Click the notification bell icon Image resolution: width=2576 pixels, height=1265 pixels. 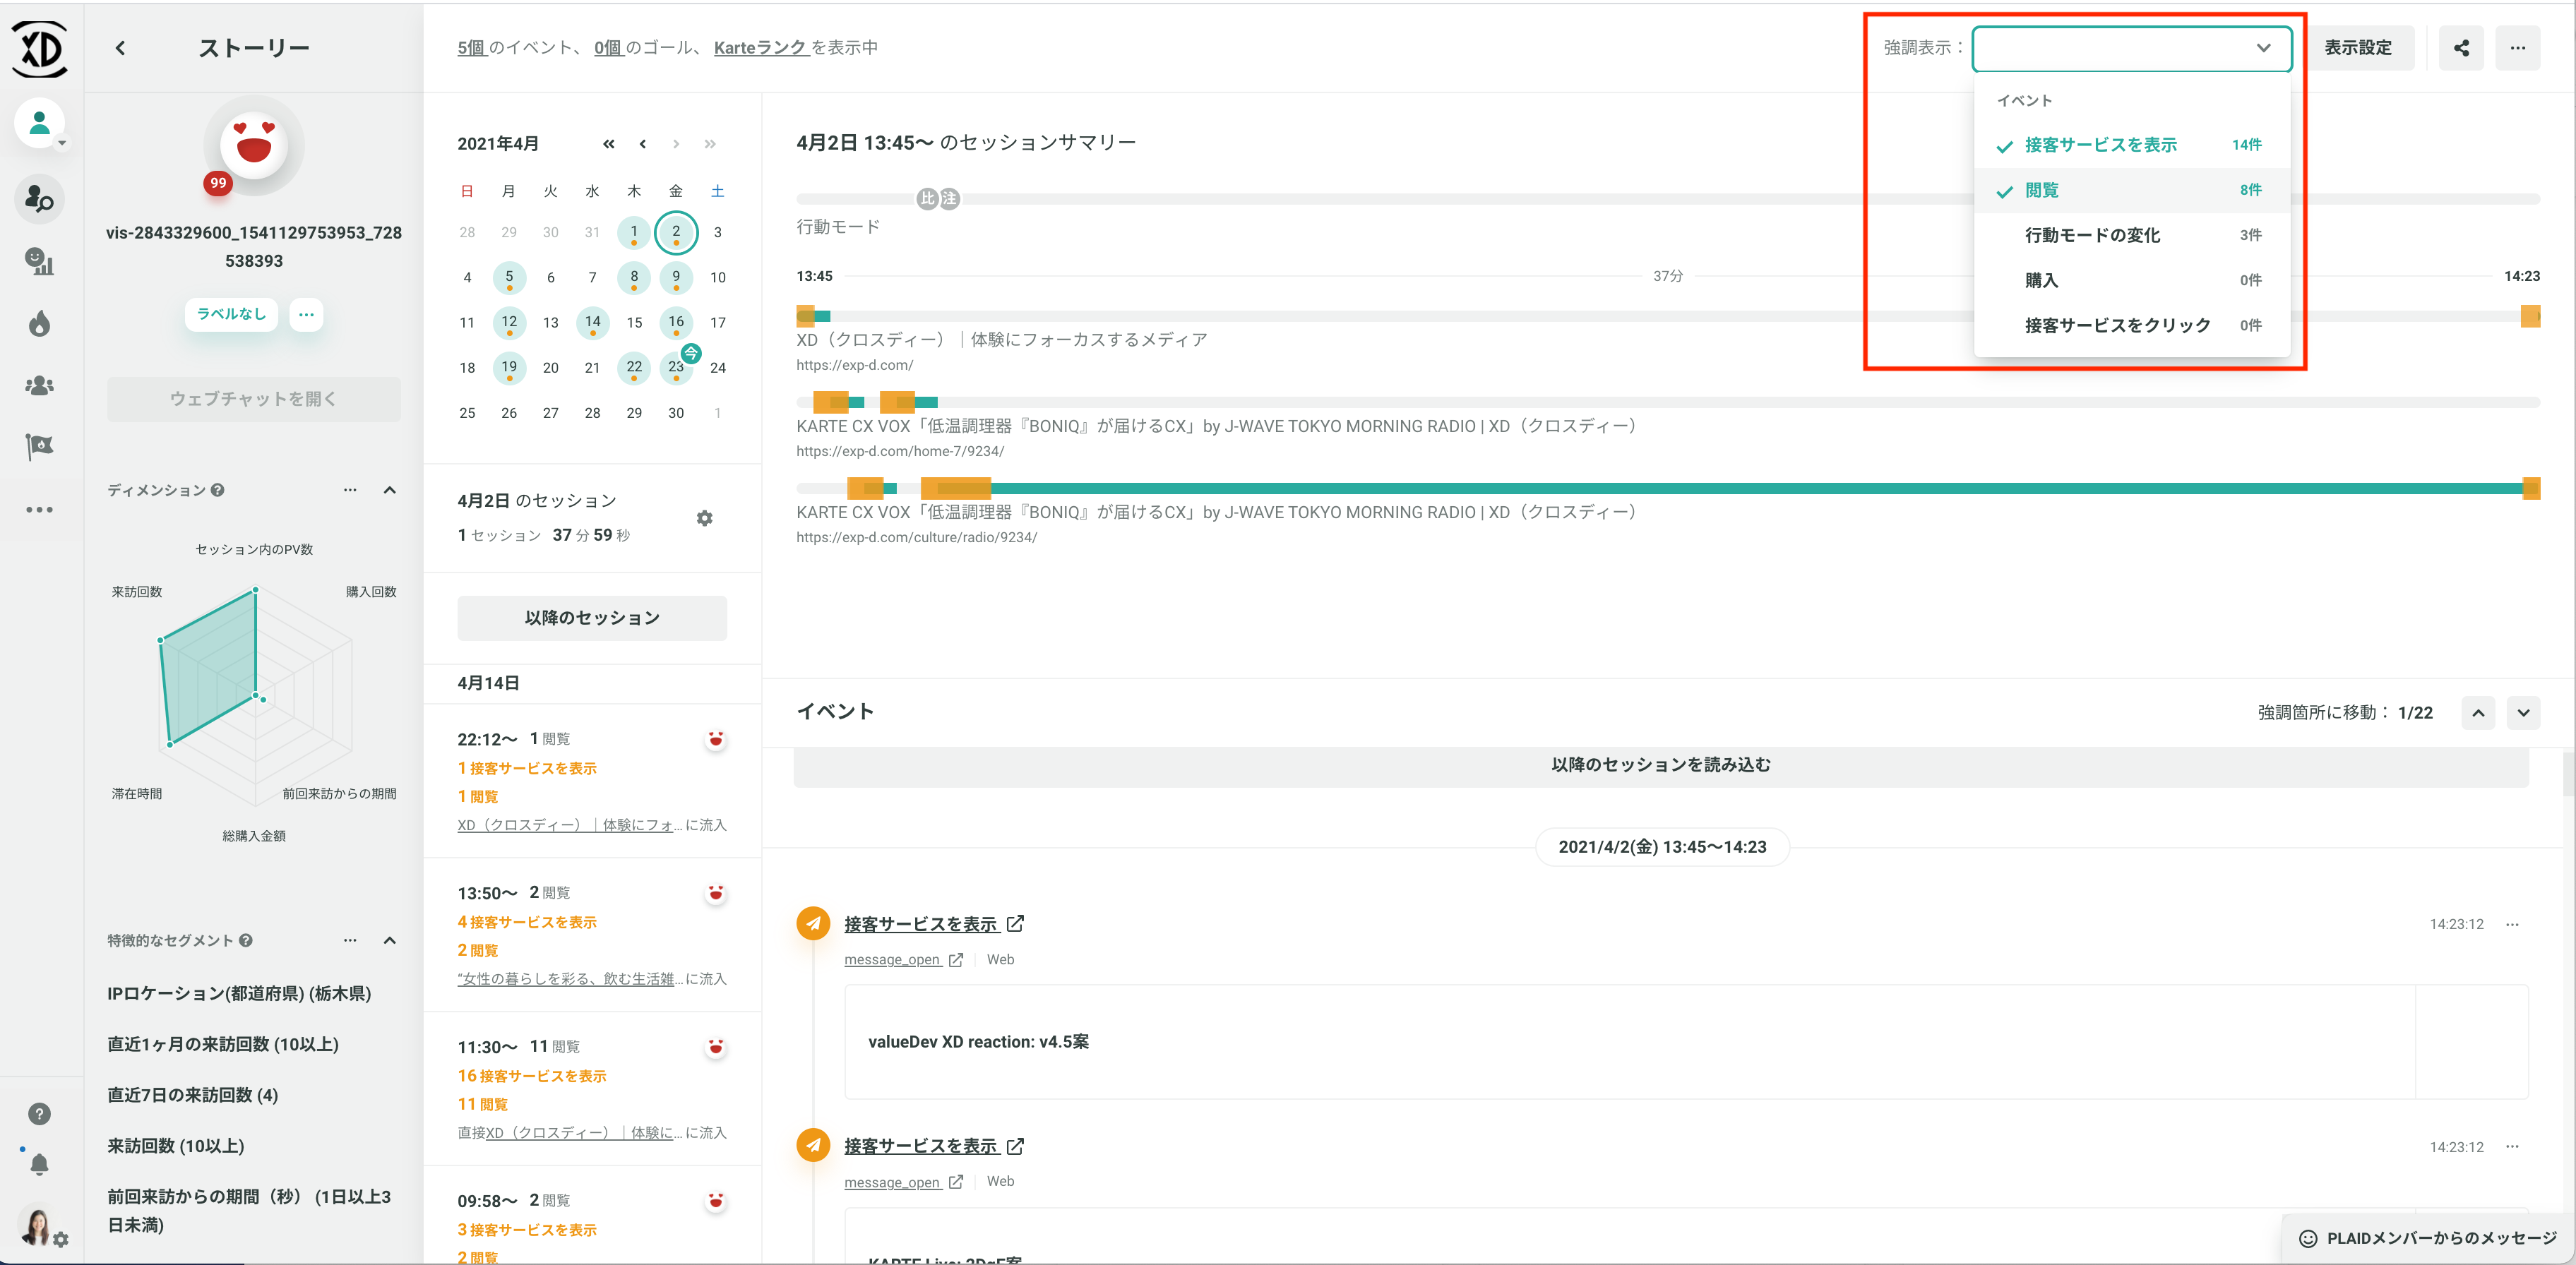click(39, 1164)
